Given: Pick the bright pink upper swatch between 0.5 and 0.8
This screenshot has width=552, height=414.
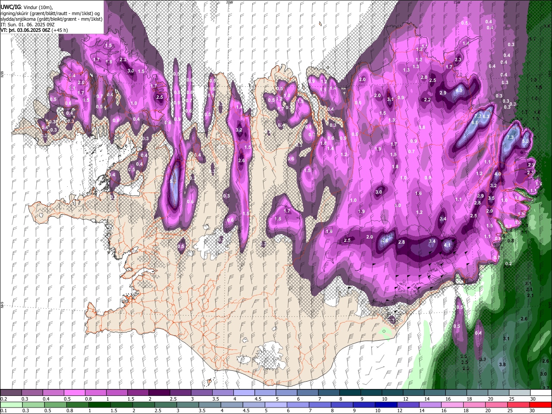Looking at the screenshot, I should click(x=74, y=392).
